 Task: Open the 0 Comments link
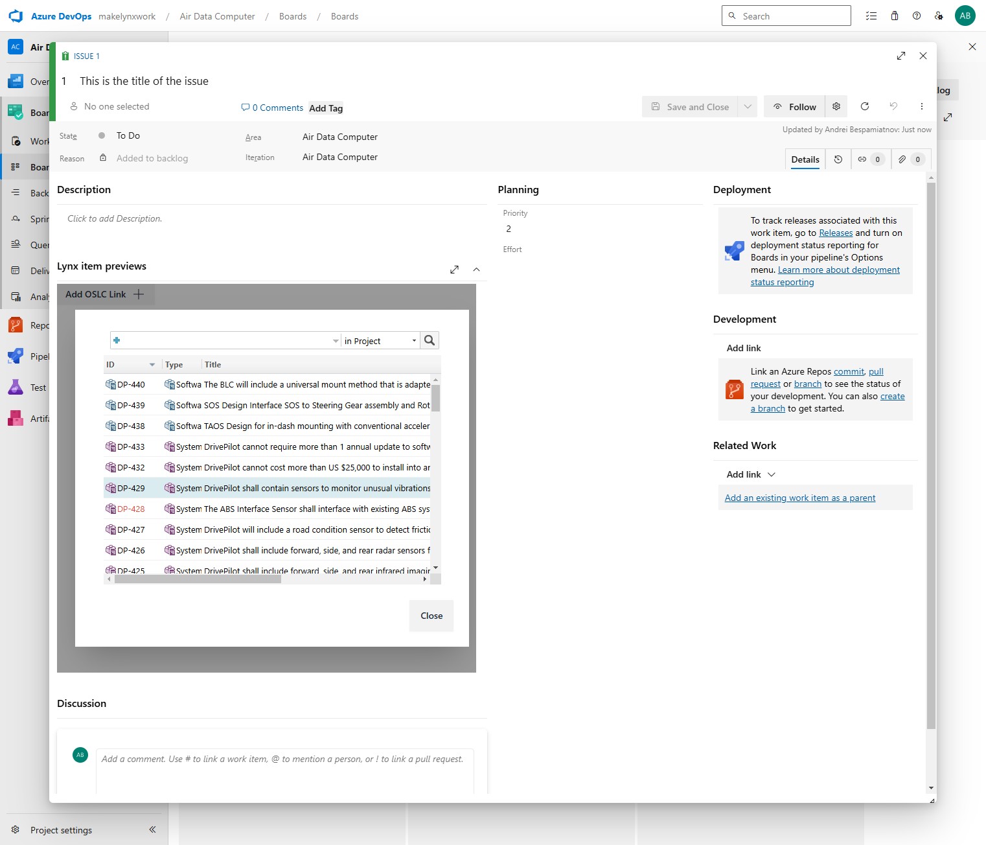tap(272, 108)
